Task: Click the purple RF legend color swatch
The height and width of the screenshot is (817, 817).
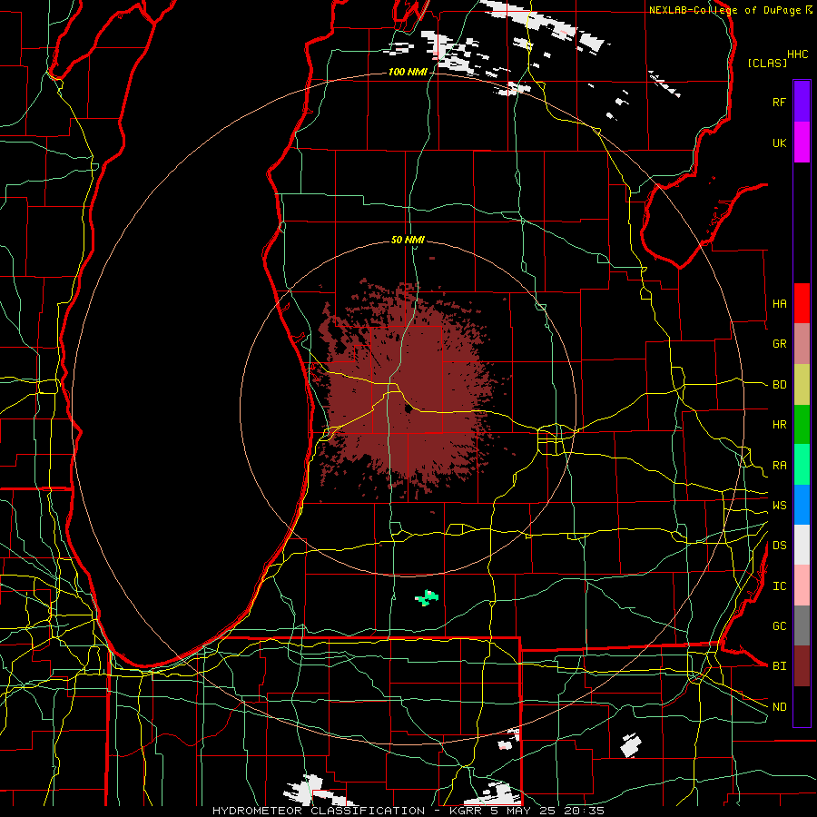Action: (x=802, y=102)
